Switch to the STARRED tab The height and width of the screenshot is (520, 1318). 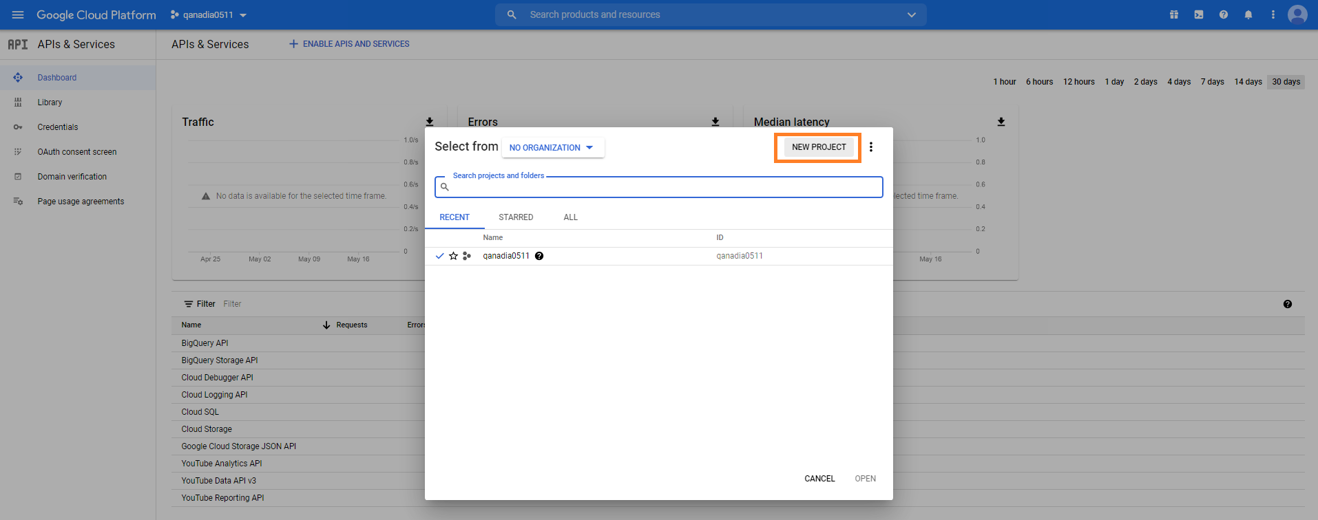516,217
